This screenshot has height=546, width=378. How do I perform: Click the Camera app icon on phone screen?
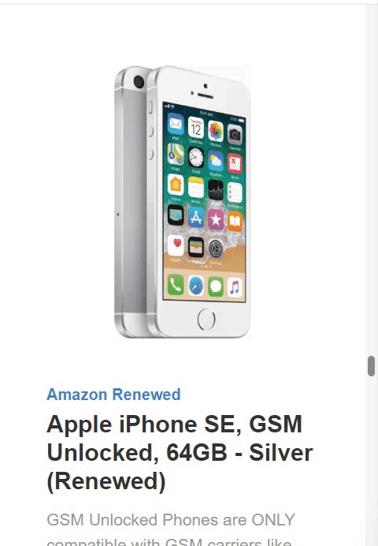click(235, 134)
